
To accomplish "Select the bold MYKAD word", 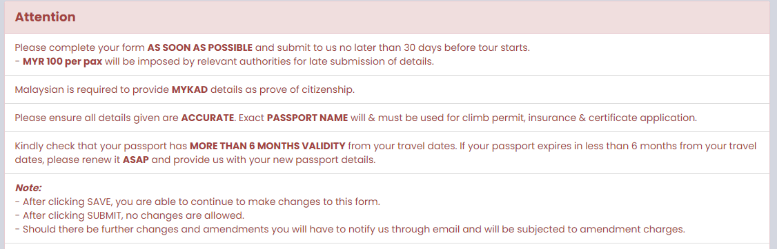I will [x=190, y=90].
